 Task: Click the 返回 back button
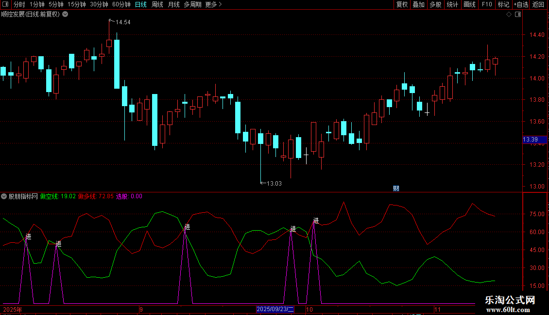coord(538,4)
